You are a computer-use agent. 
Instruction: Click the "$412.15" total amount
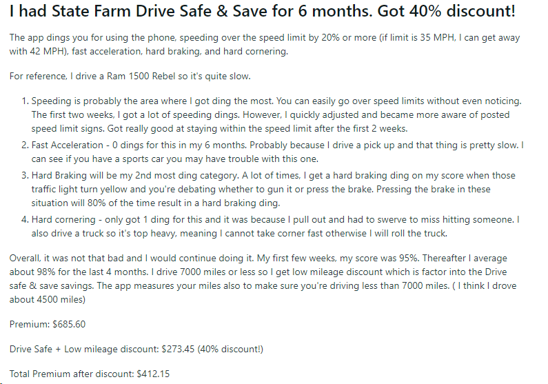click(x=152, y=374)
